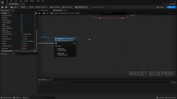Compile the blueprint
The height and width of the screenshot is (99, 177).
(x=14, y=7)
